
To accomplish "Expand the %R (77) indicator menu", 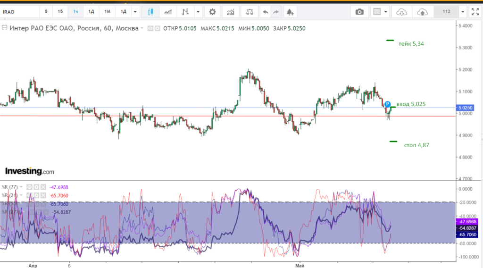I will click(x=22, y=187).
